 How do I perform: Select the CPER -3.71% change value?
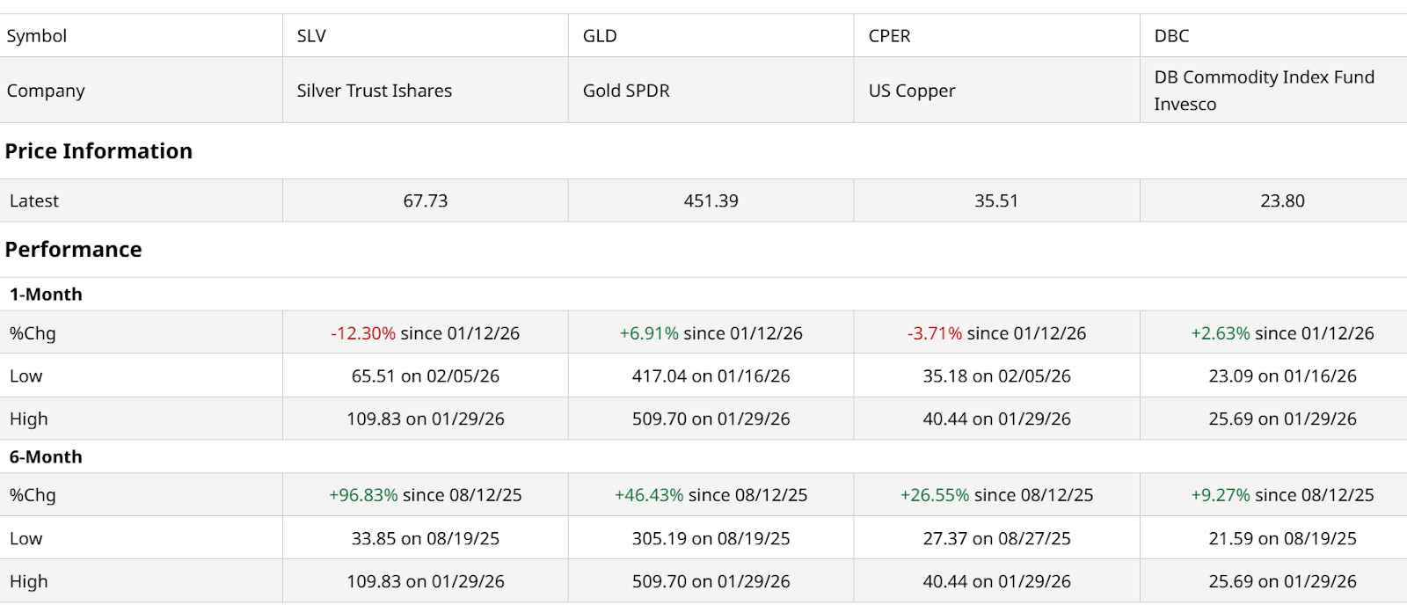coord(935,333)
